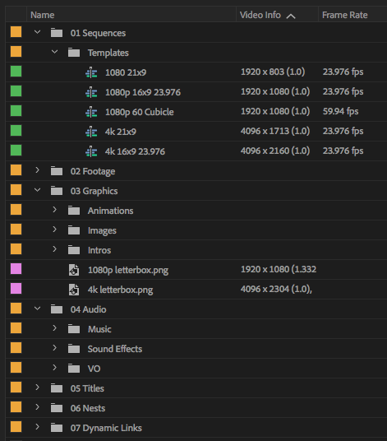This screenshot has height=441, width=387.
Task: Click the Intros bin folder icon
Action: (x=74, y=250)
